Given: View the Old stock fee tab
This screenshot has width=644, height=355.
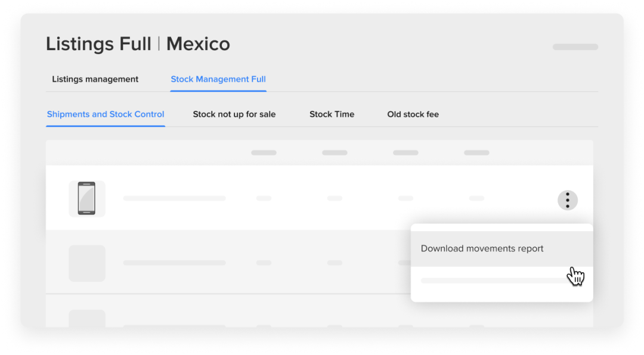Looking at the screenshot, I should (x=413, y=114).
